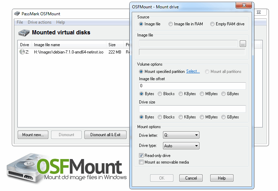Click the Dismount button

(66, 135)
